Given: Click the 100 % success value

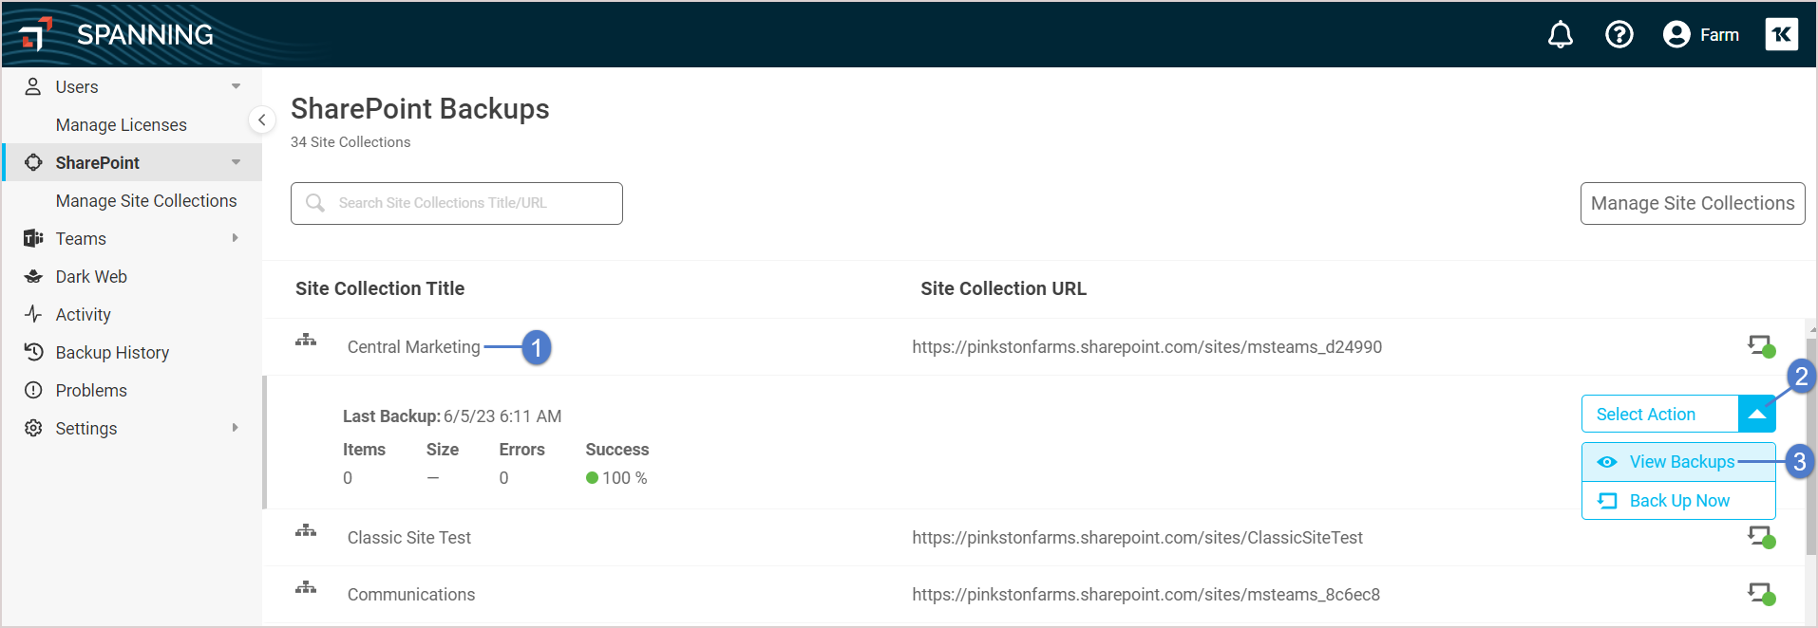Looking at the screenshot, I should click(x=624, y=478).
